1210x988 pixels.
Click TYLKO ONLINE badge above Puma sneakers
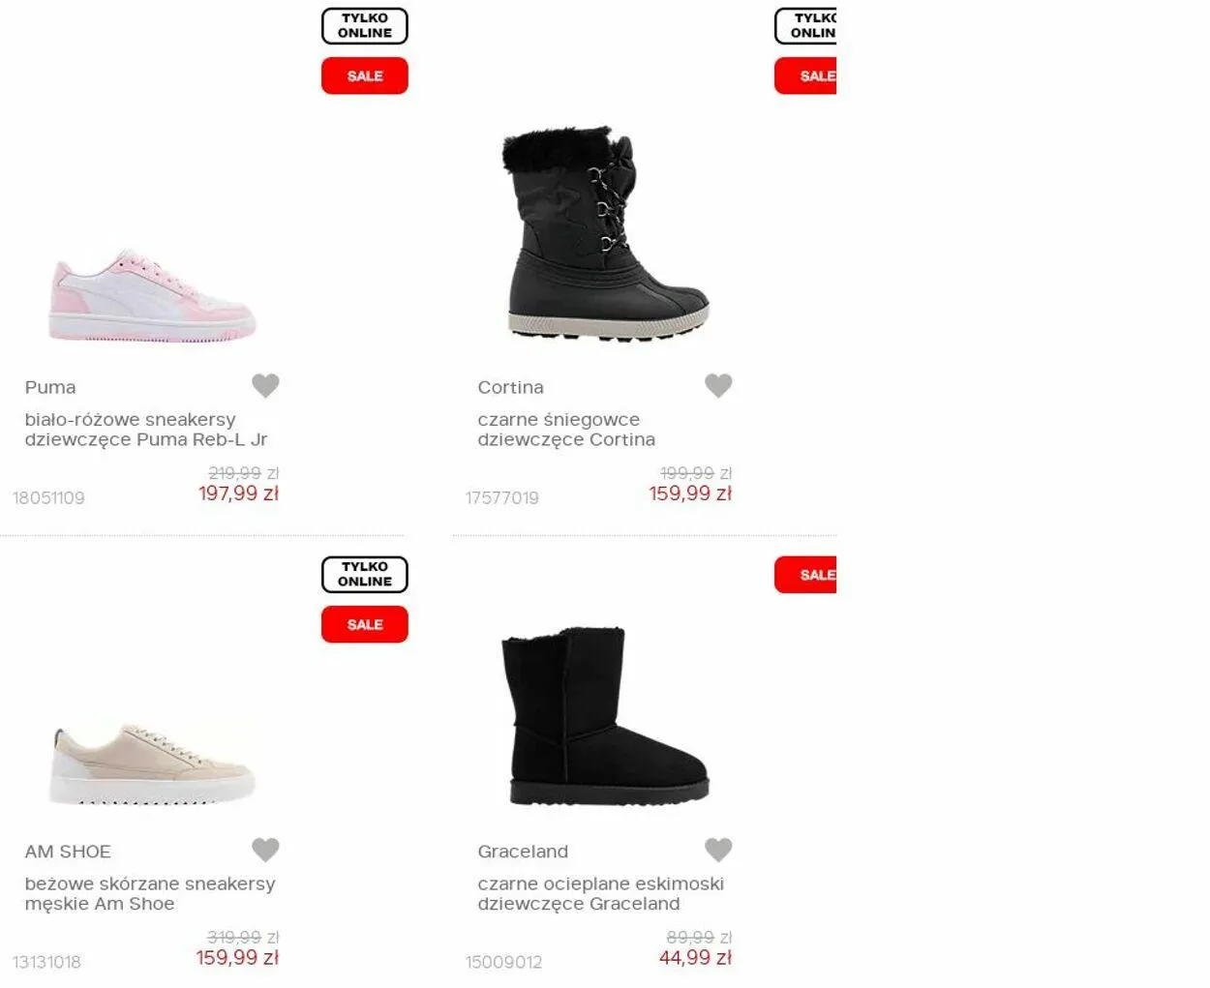[365, 25]
